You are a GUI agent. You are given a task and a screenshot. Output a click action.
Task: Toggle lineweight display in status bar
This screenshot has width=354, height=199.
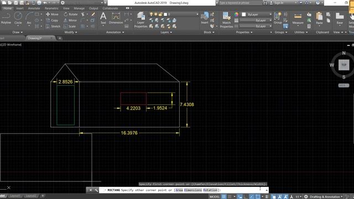[x=267, y=197]
